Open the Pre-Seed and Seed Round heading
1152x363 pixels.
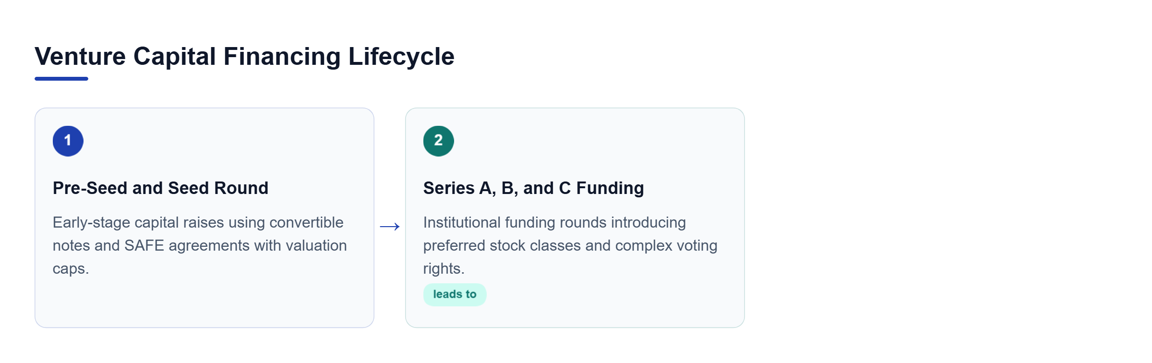tap(160, 188)
